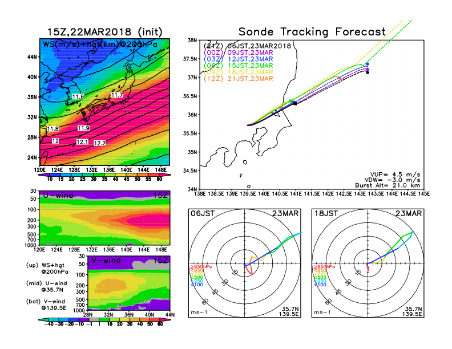This screenshot has width=452, height=349.
Task: Click the 12.1 height contour label
Action: 82,141
